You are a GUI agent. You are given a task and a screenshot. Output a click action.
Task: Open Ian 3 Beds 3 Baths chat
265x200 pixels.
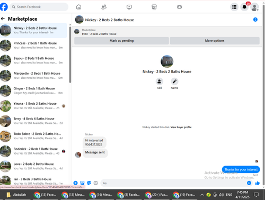pos(33,180)
